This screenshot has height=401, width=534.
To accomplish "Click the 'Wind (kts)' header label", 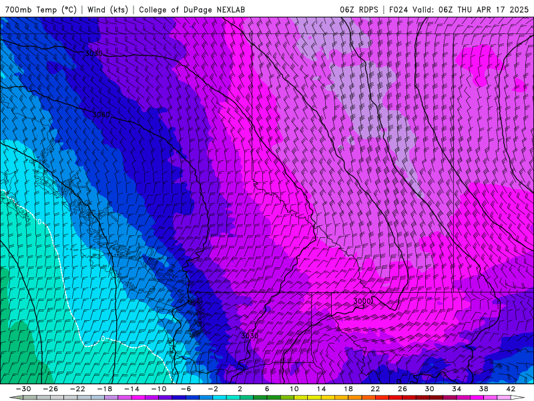I will (107, 9).
